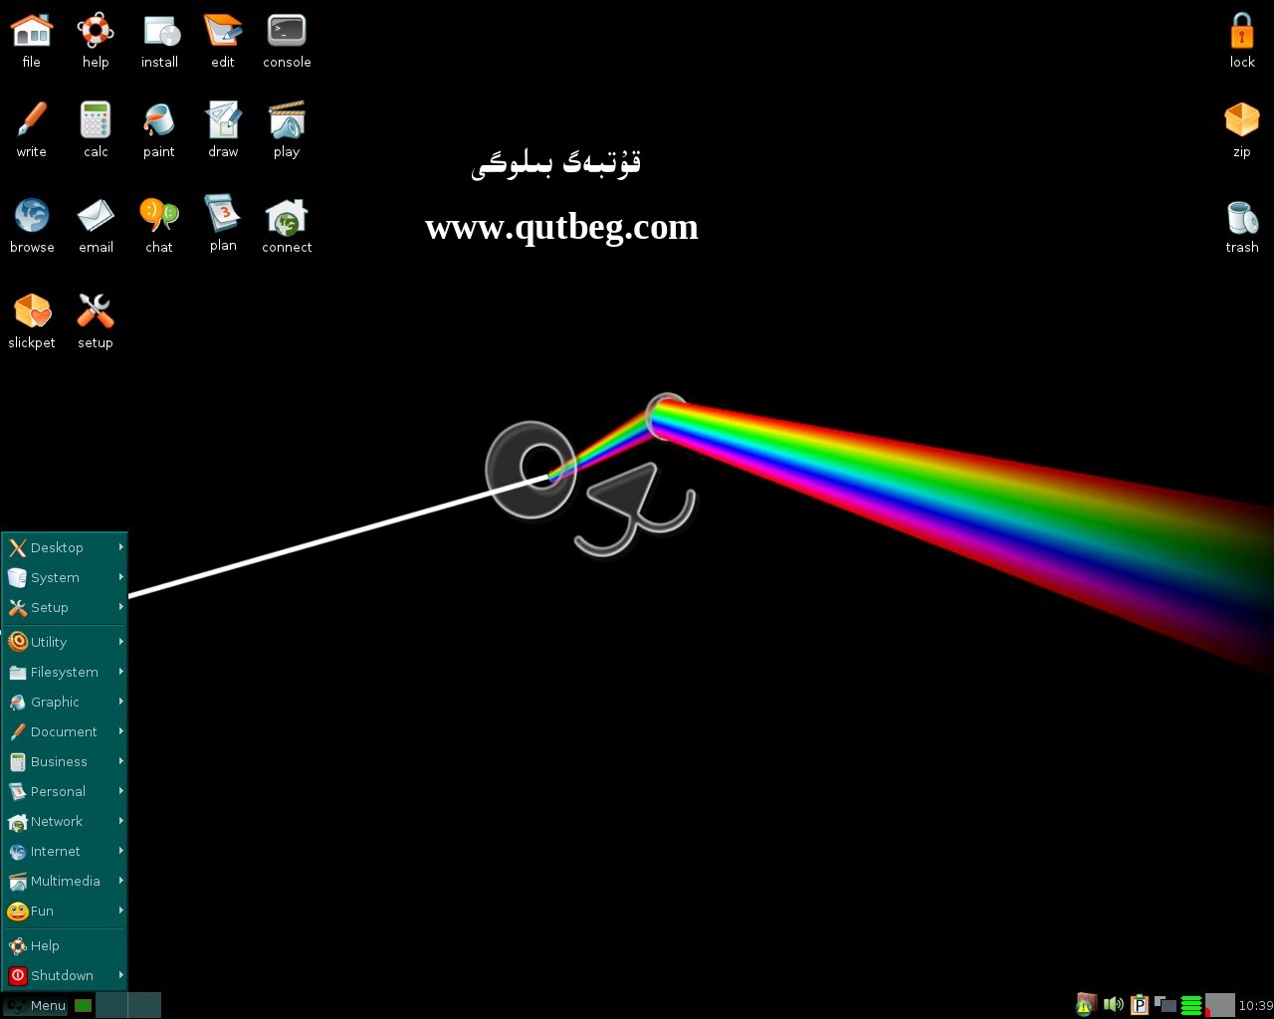Click the volume speaker tray icon
1274x1019 pixels.
tap(1113, 1005)
